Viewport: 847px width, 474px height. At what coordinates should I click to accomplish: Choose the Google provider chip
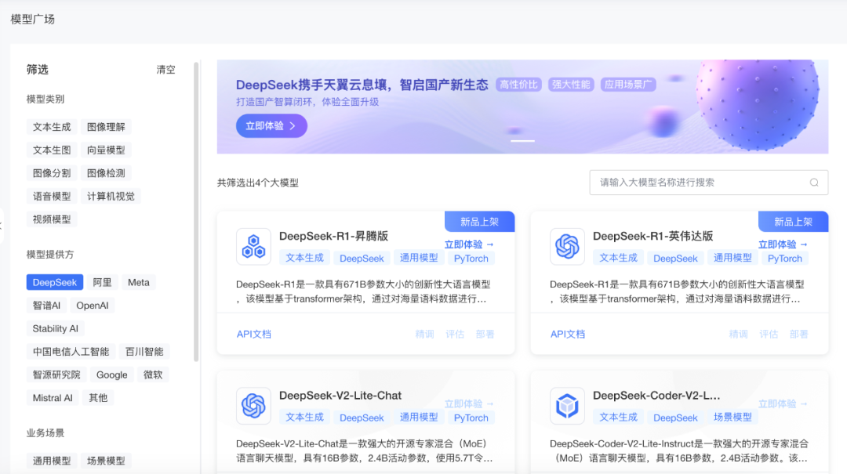(112, 375)
